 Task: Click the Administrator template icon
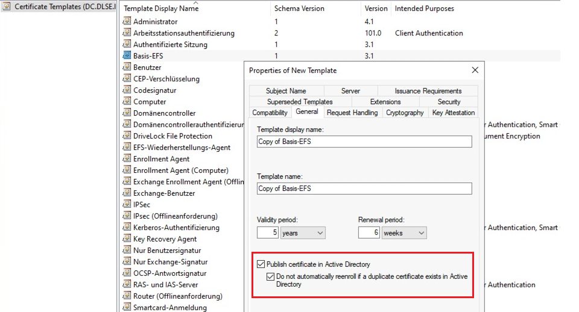[x=127, y=22]
